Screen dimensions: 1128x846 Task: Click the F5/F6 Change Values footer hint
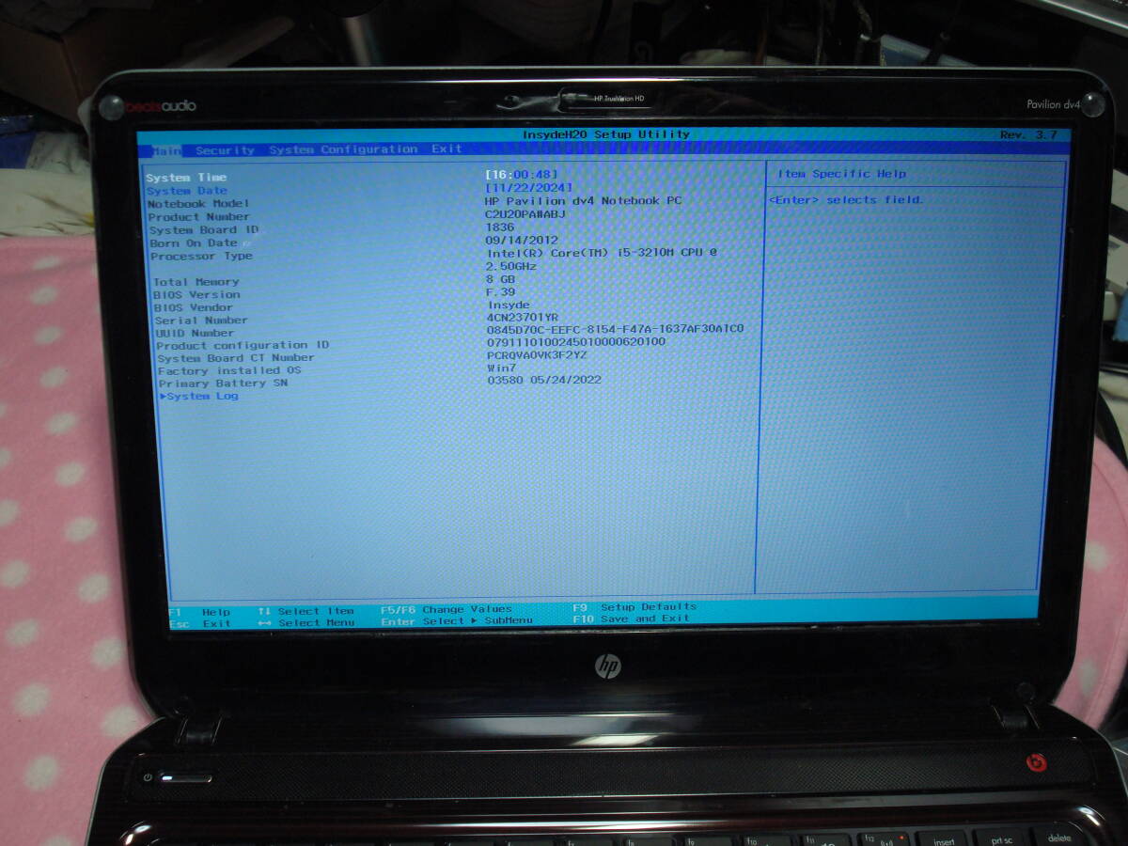pos(446,609)
